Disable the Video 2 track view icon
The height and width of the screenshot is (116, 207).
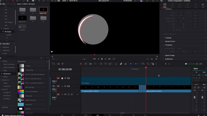(x=69, y=78)
